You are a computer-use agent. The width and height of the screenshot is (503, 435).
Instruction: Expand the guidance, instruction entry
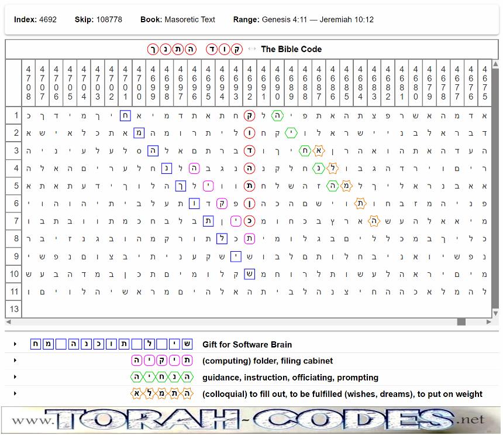click(15, 378)
